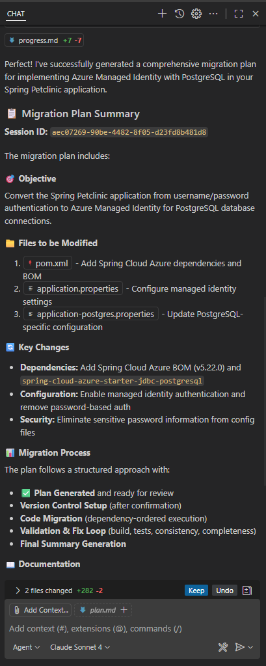Open configure tools icon
Viewport: 266px width, 666px height.
[x=222, y=647]
